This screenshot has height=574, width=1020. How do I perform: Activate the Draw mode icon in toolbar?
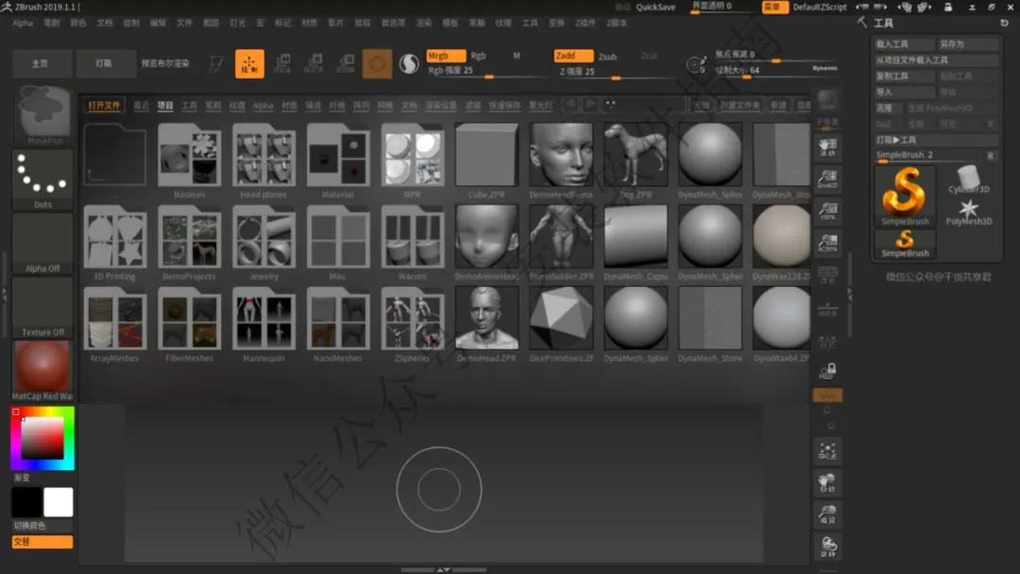249,63
